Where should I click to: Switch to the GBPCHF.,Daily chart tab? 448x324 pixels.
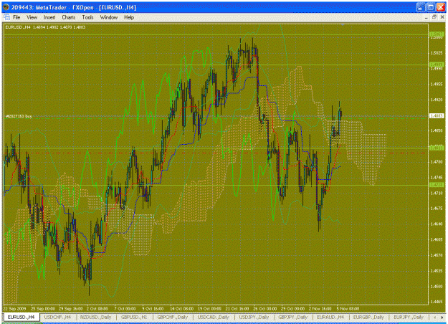click(173, 317)
